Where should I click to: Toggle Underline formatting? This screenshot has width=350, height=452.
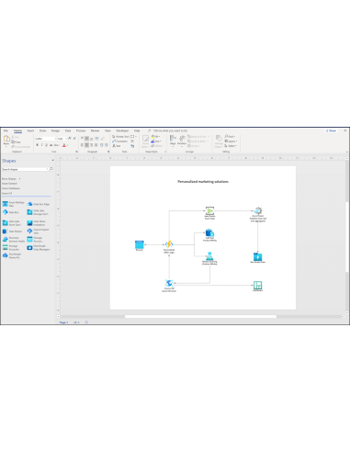pyautogui.click(x=47, y=145)
